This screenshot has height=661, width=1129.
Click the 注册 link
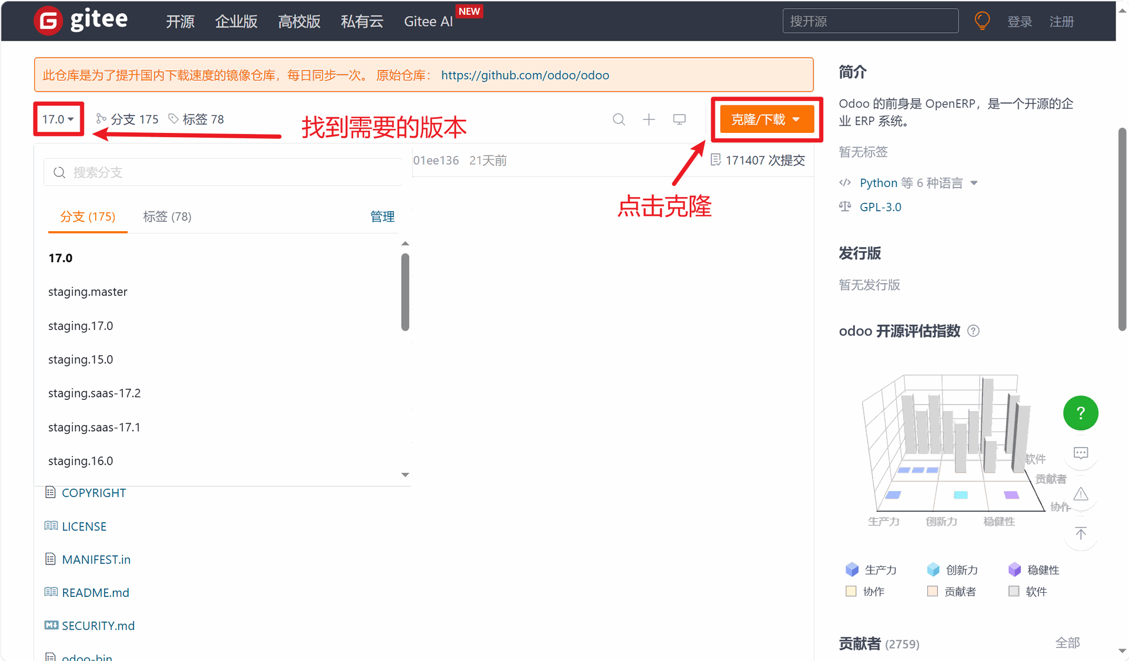point(1062,21)
